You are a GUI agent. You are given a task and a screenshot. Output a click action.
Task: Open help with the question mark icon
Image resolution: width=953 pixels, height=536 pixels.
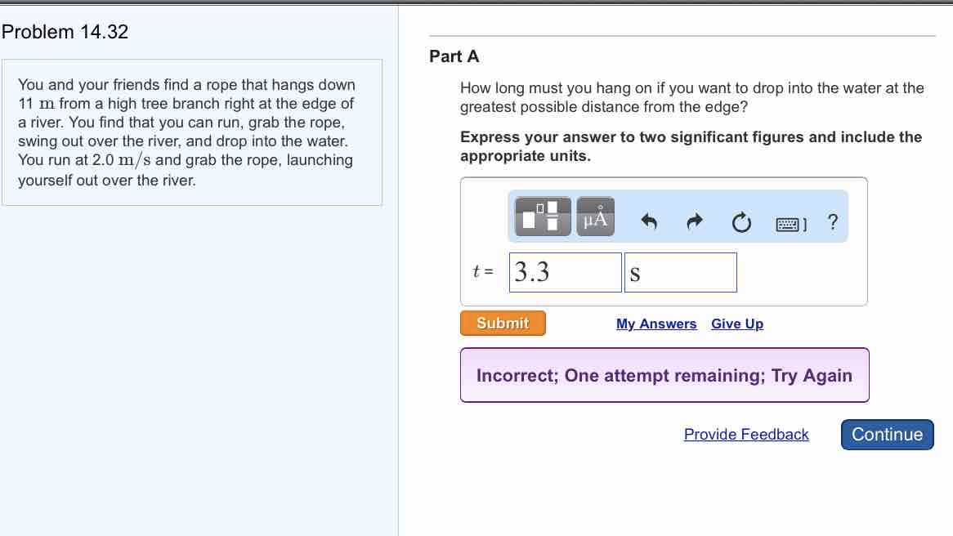(833, 221)
